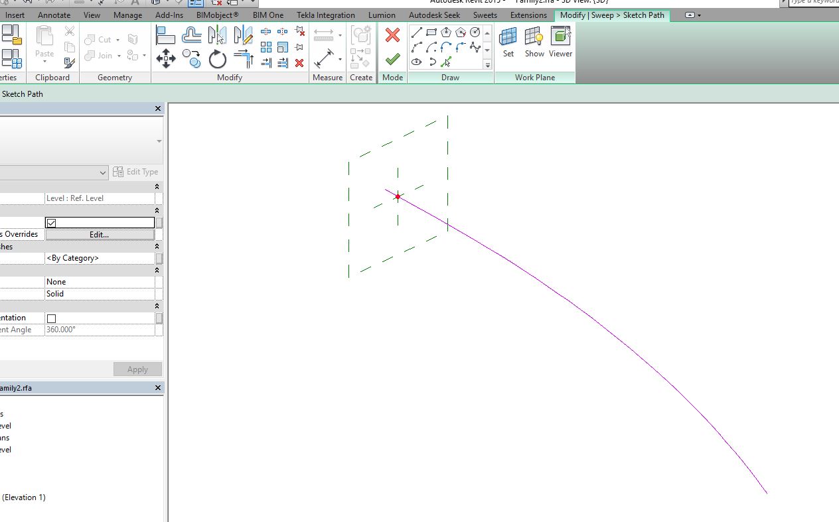839x522 pixels.
Task: Collapse the properties group above Ref. Level
Action: 155,186
